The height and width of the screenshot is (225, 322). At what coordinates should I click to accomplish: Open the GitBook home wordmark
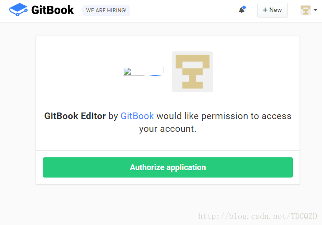click(x=52, y=10)
